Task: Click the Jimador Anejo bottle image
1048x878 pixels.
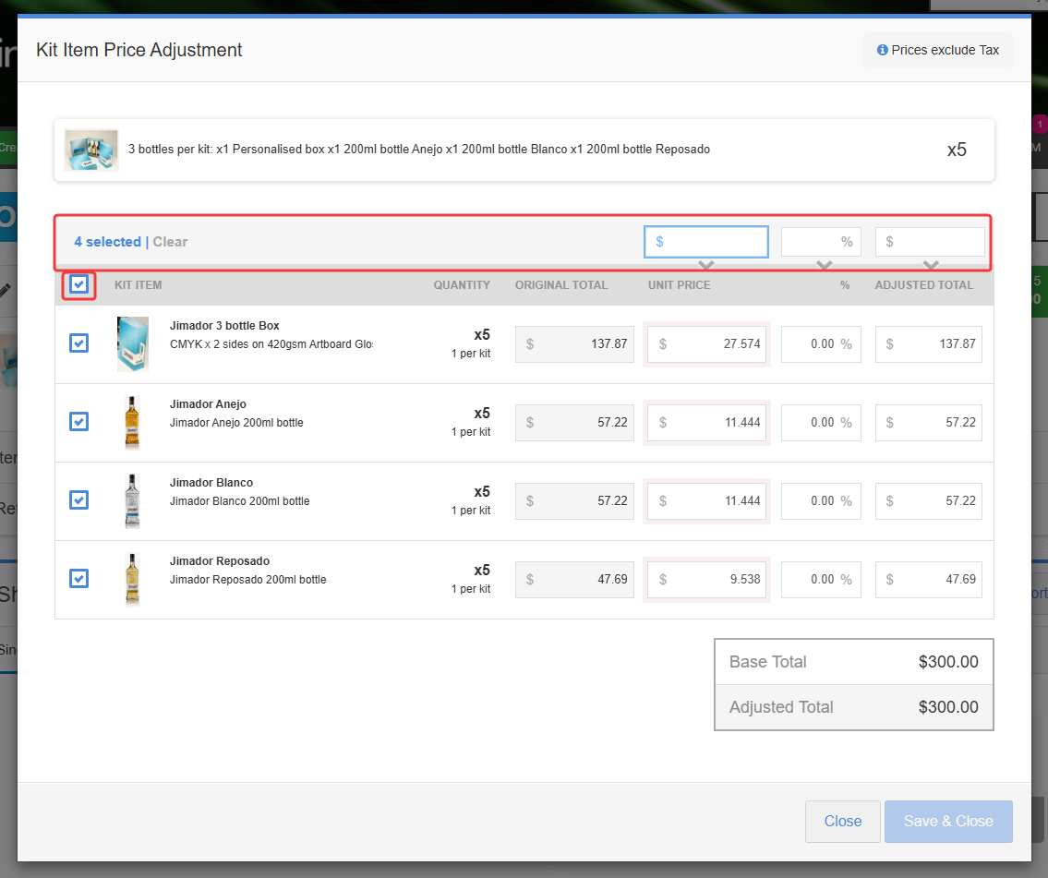Action: pyautogui.click(x=132, y=422)
